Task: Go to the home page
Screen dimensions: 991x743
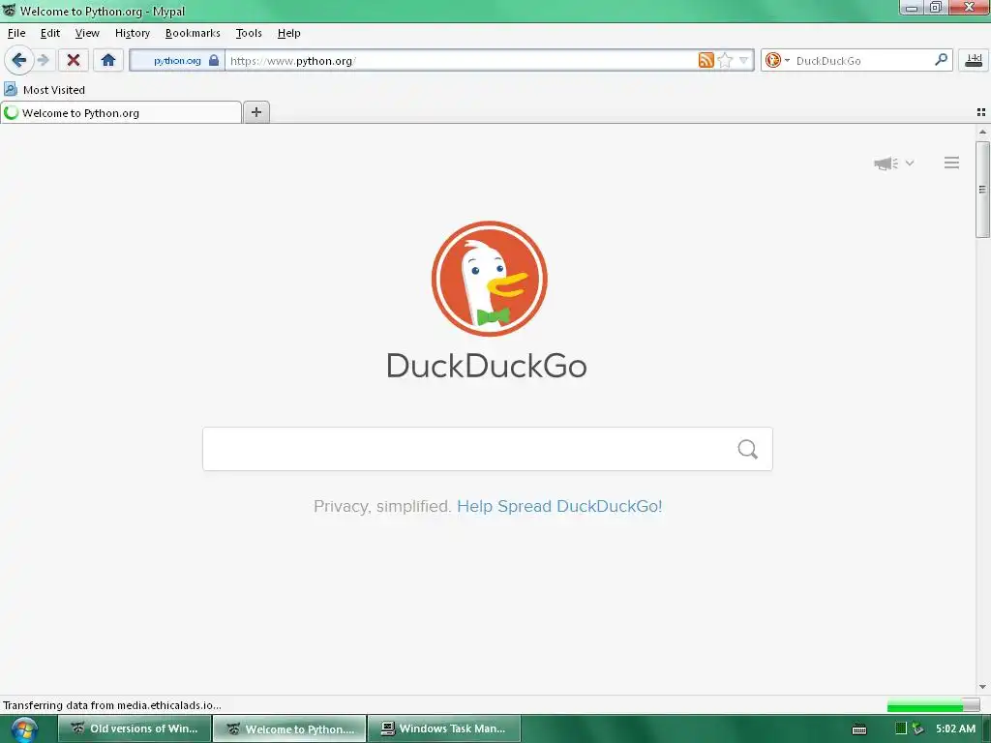Action: click(x=108, y=61)
